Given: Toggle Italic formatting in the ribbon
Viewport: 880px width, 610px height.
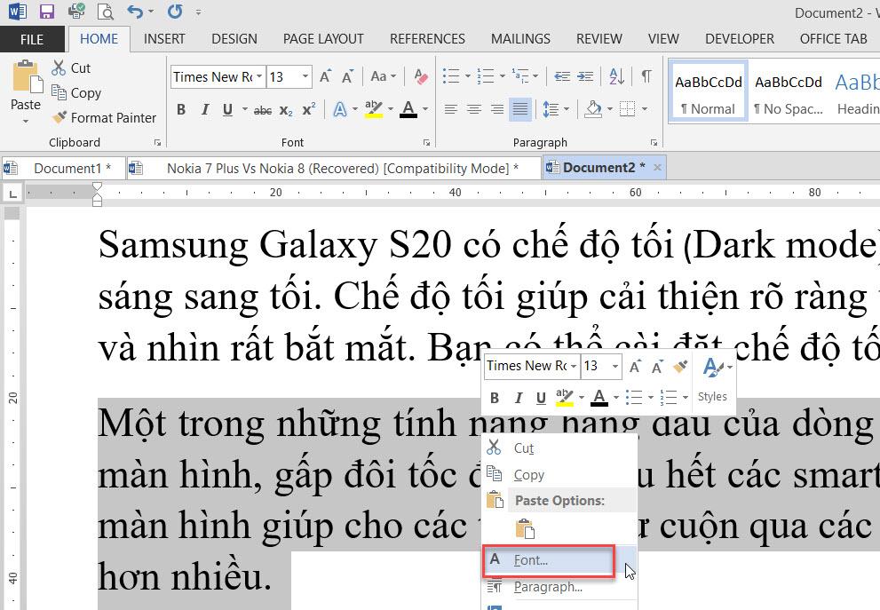Looking at the screenshot, I should click(x=205, y=109).
